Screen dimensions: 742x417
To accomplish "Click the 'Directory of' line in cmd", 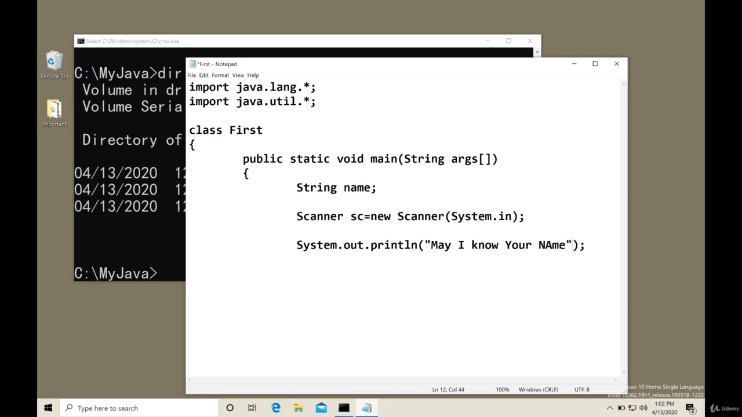I will click(x=132, y=140).
